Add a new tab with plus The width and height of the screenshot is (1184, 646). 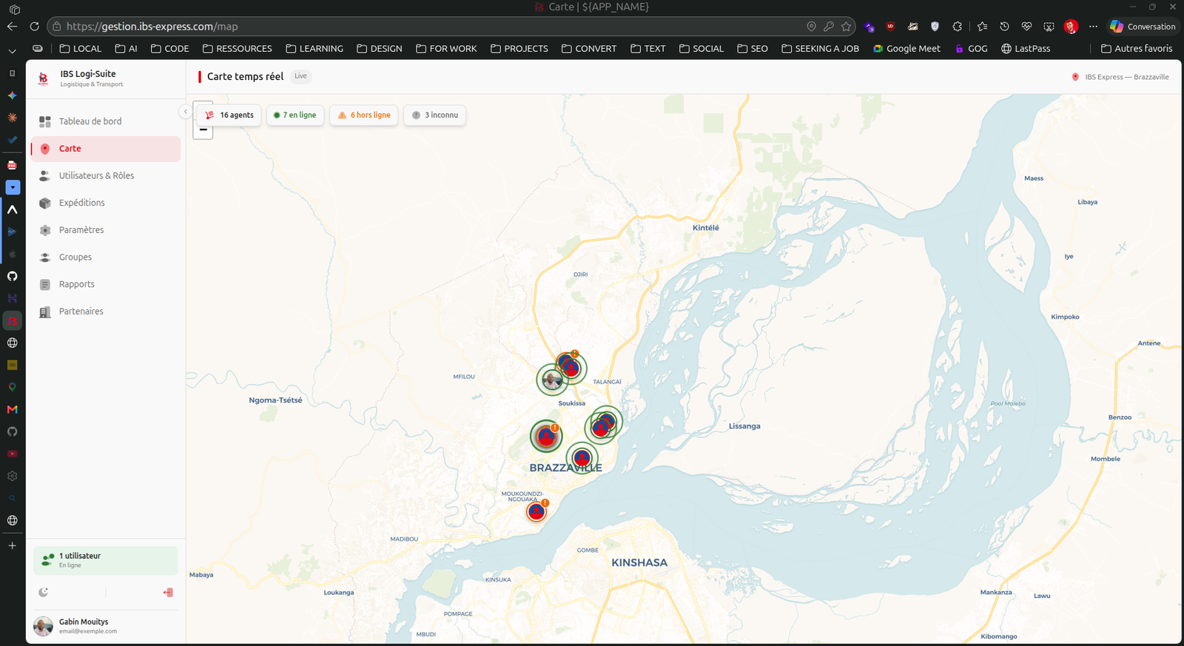click(12, 545)
